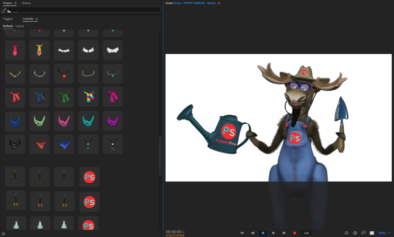The height and width of the screenshot is (237, 394).
Task: Step forward one frame
Action: click(284, 233)
